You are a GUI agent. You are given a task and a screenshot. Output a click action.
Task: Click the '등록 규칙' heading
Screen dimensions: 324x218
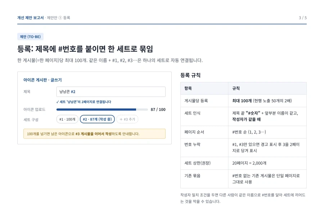[x=190, y=75]
